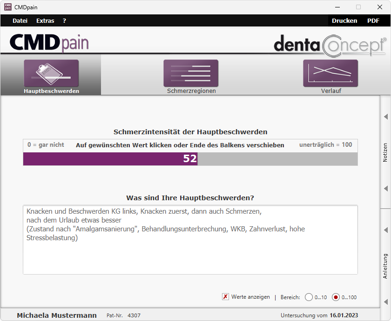Select the 0...10 range radio button
Image resolution: width=391 pixels, height=321 pixels.
click(309, 297)
